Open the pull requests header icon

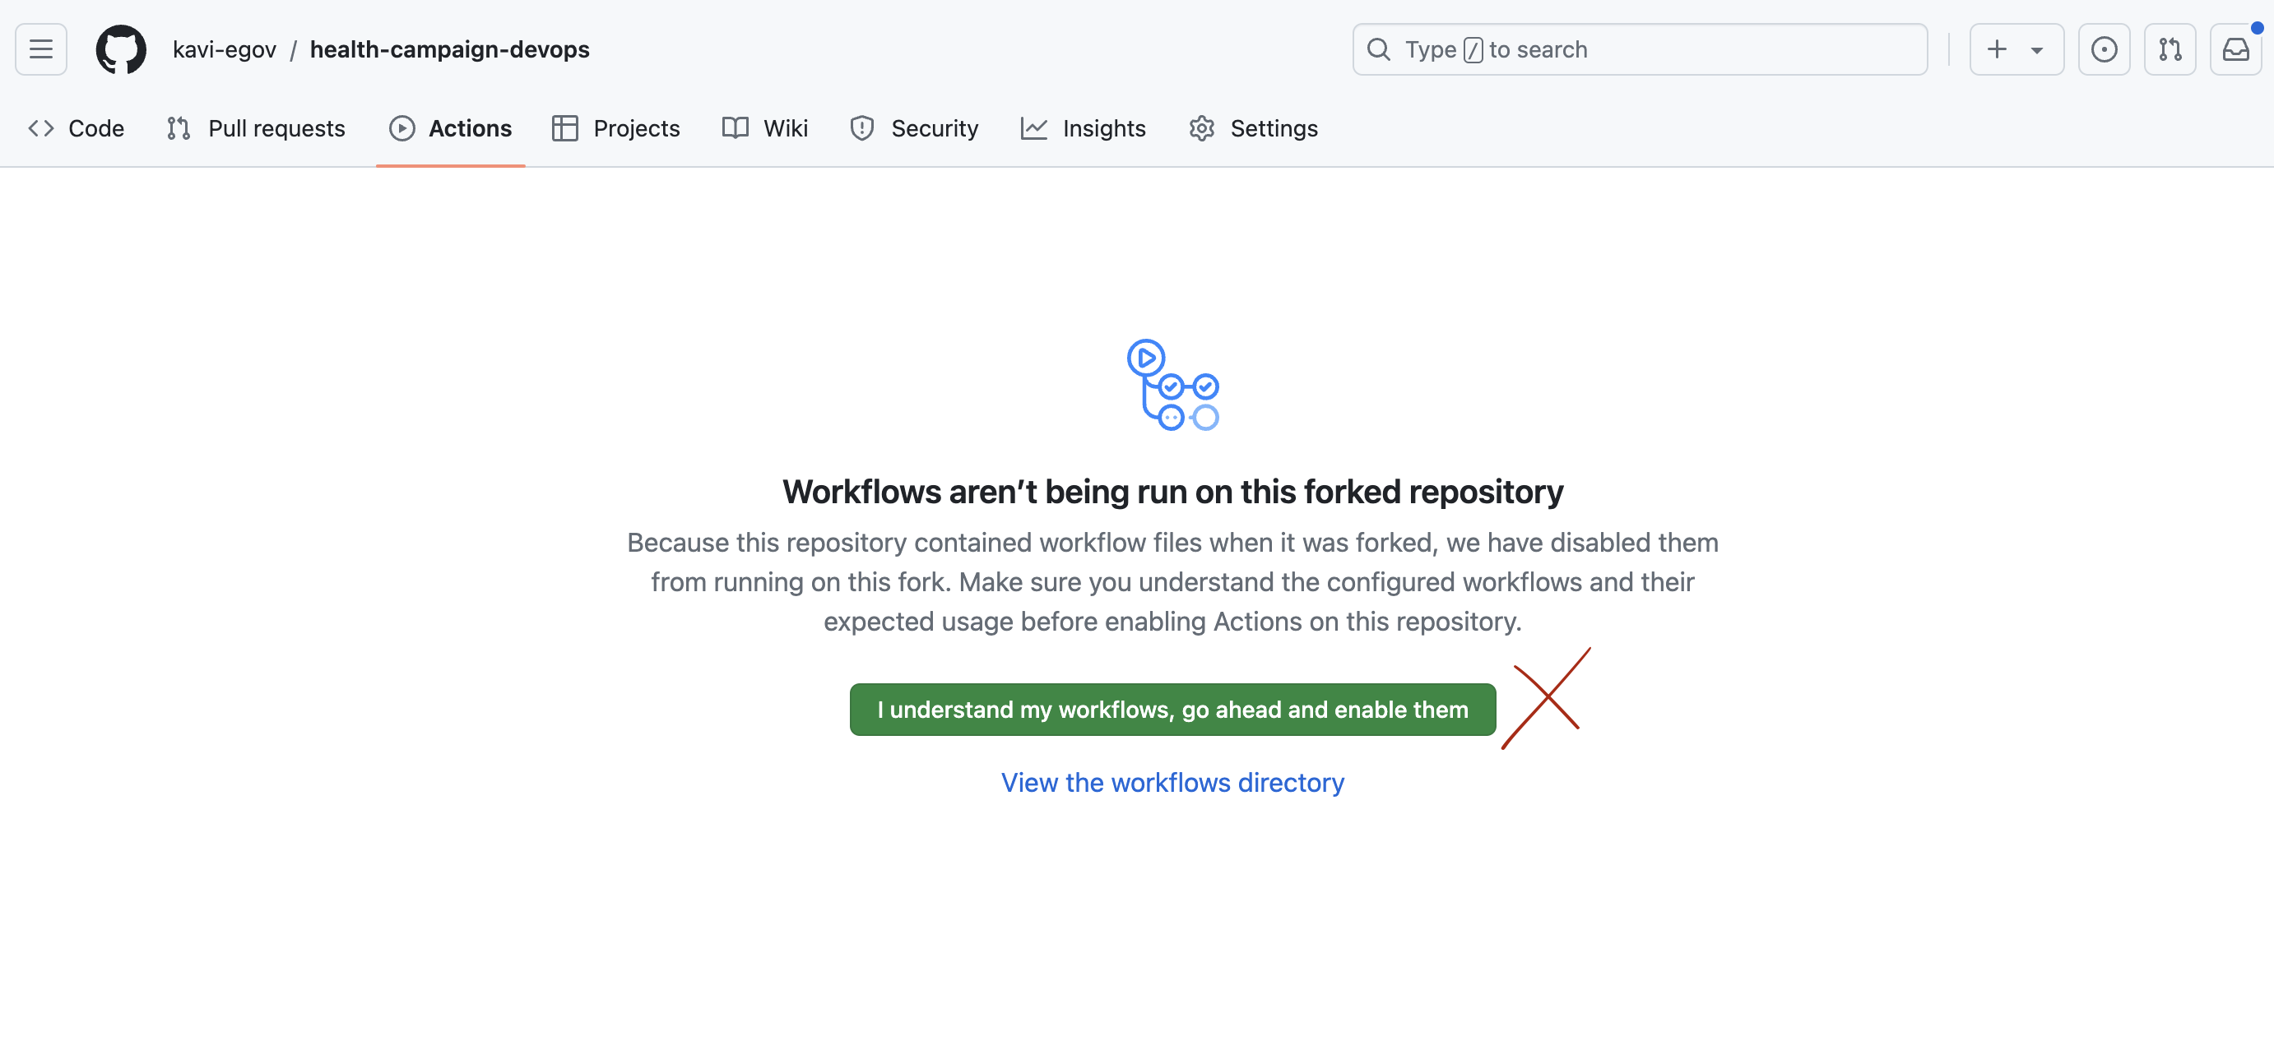(2170, 49)
